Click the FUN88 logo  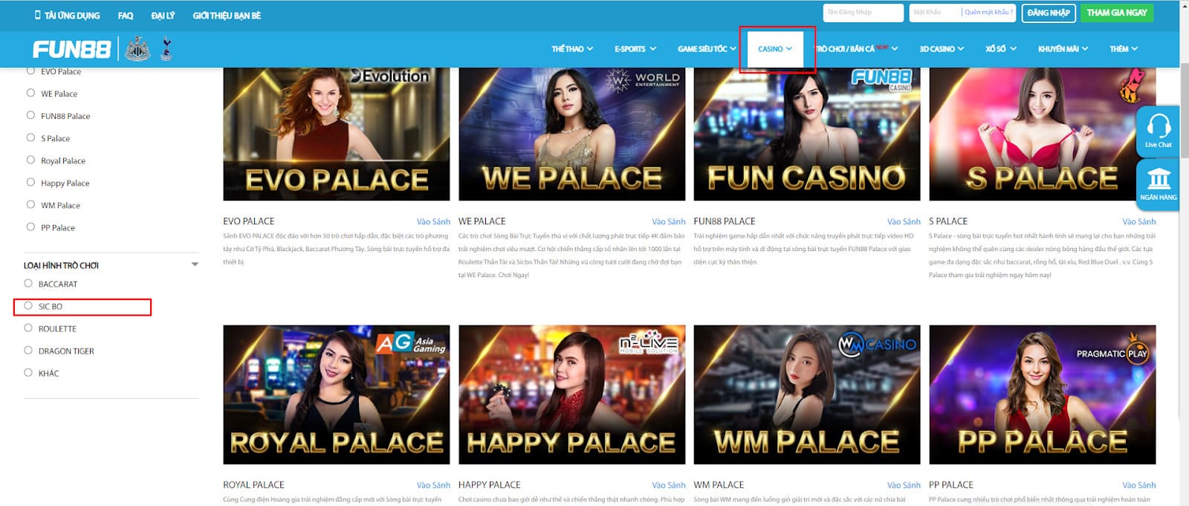point(71,49)
